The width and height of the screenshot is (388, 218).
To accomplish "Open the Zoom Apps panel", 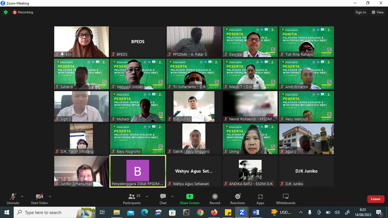I will 260,199.
